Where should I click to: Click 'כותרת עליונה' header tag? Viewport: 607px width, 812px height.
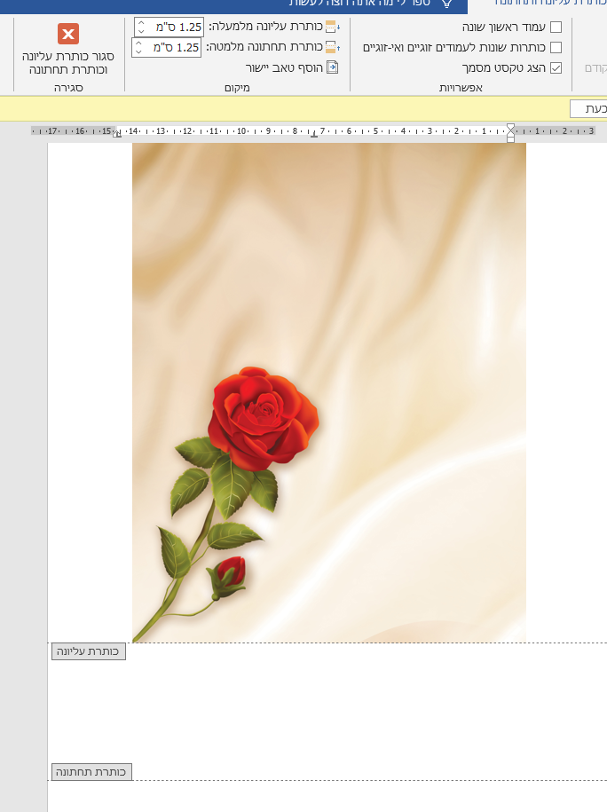[x=89, y=651]
